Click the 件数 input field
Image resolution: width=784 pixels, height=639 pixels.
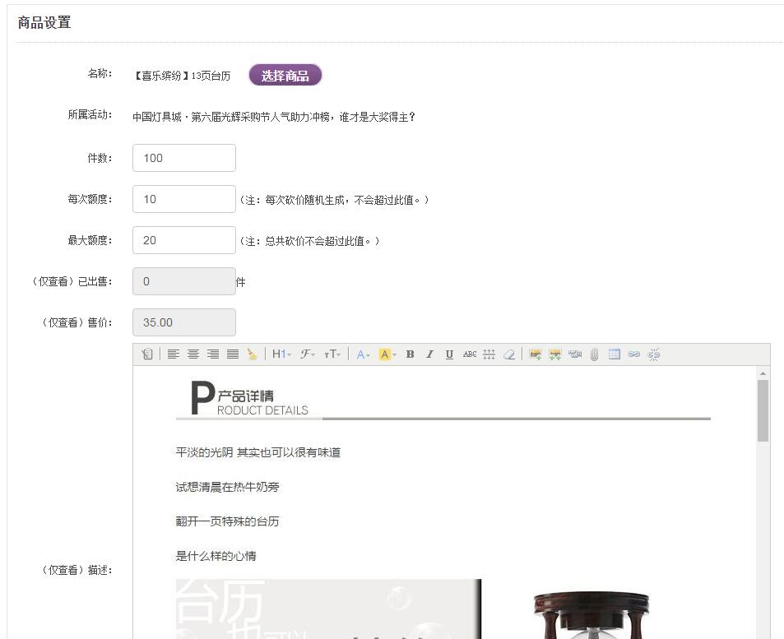184,158
